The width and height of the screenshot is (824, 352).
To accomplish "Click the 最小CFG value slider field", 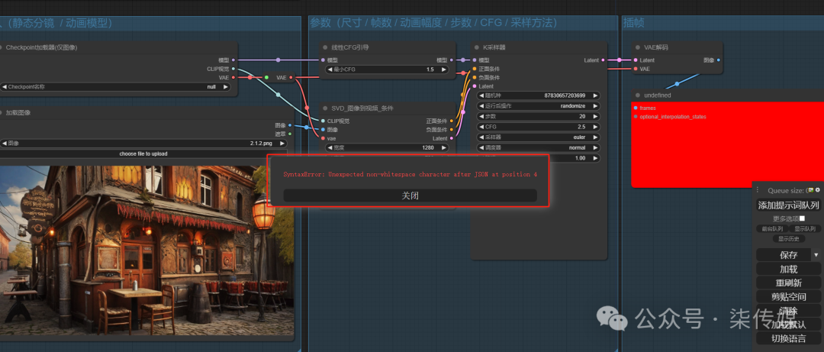I will [x=387, y=69].
